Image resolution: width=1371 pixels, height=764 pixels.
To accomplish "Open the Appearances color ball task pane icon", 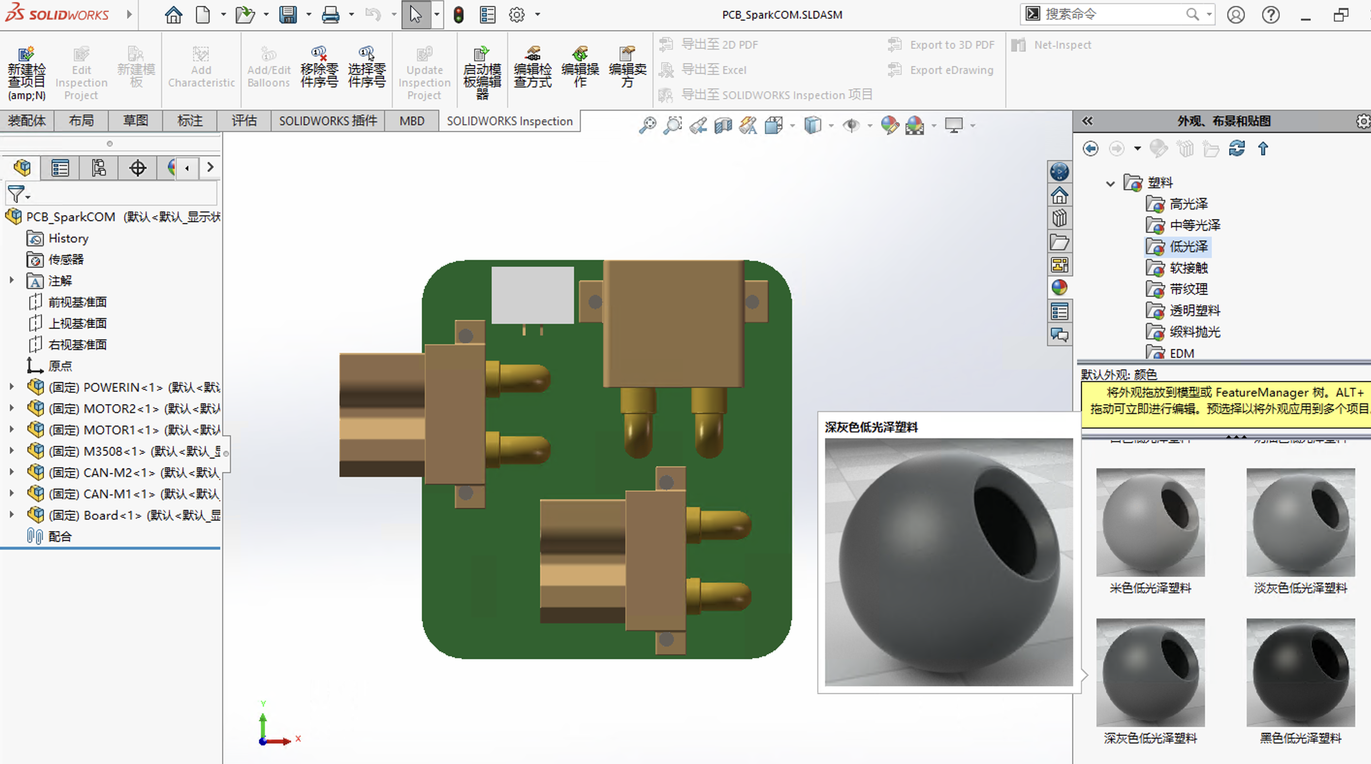I will (1059, 288).
